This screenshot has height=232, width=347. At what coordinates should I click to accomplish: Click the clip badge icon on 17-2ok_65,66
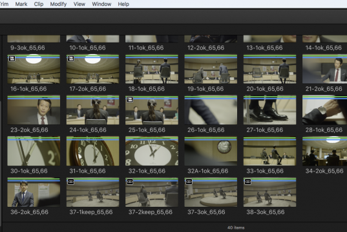(71, 59)
